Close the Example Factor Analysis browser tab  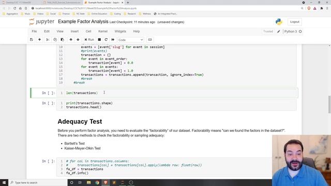click(122, 3)
